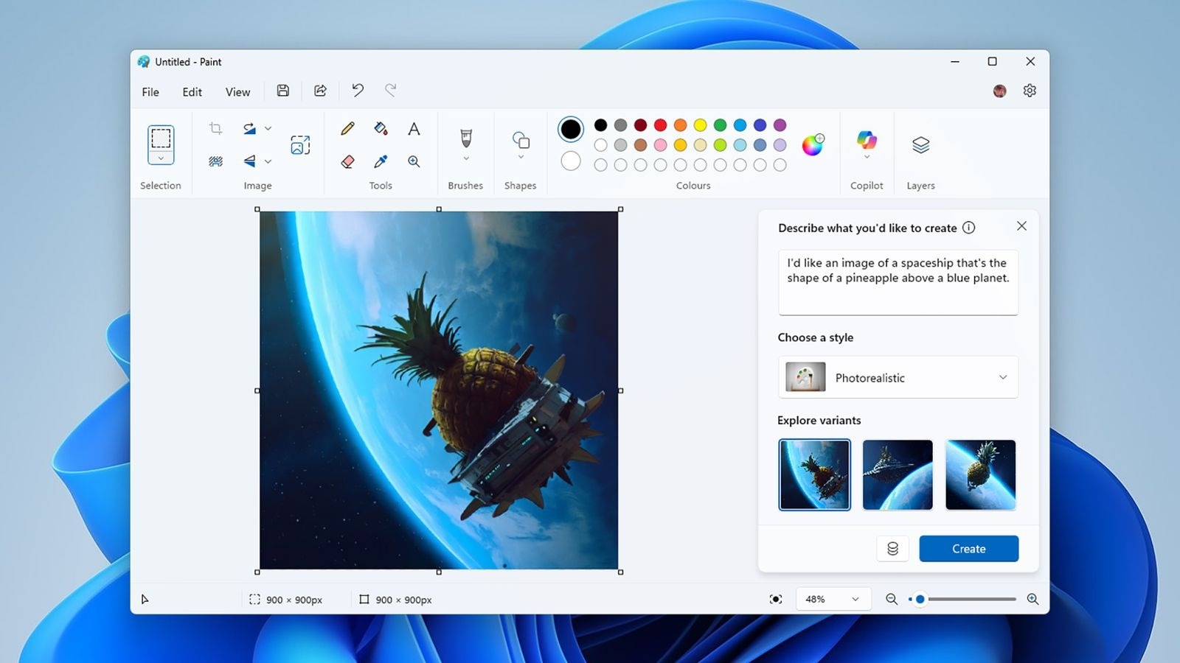1180x663 pixels.
Task: Click the Undo arrow
Action: pyautogui.click(x=358, y=91)
